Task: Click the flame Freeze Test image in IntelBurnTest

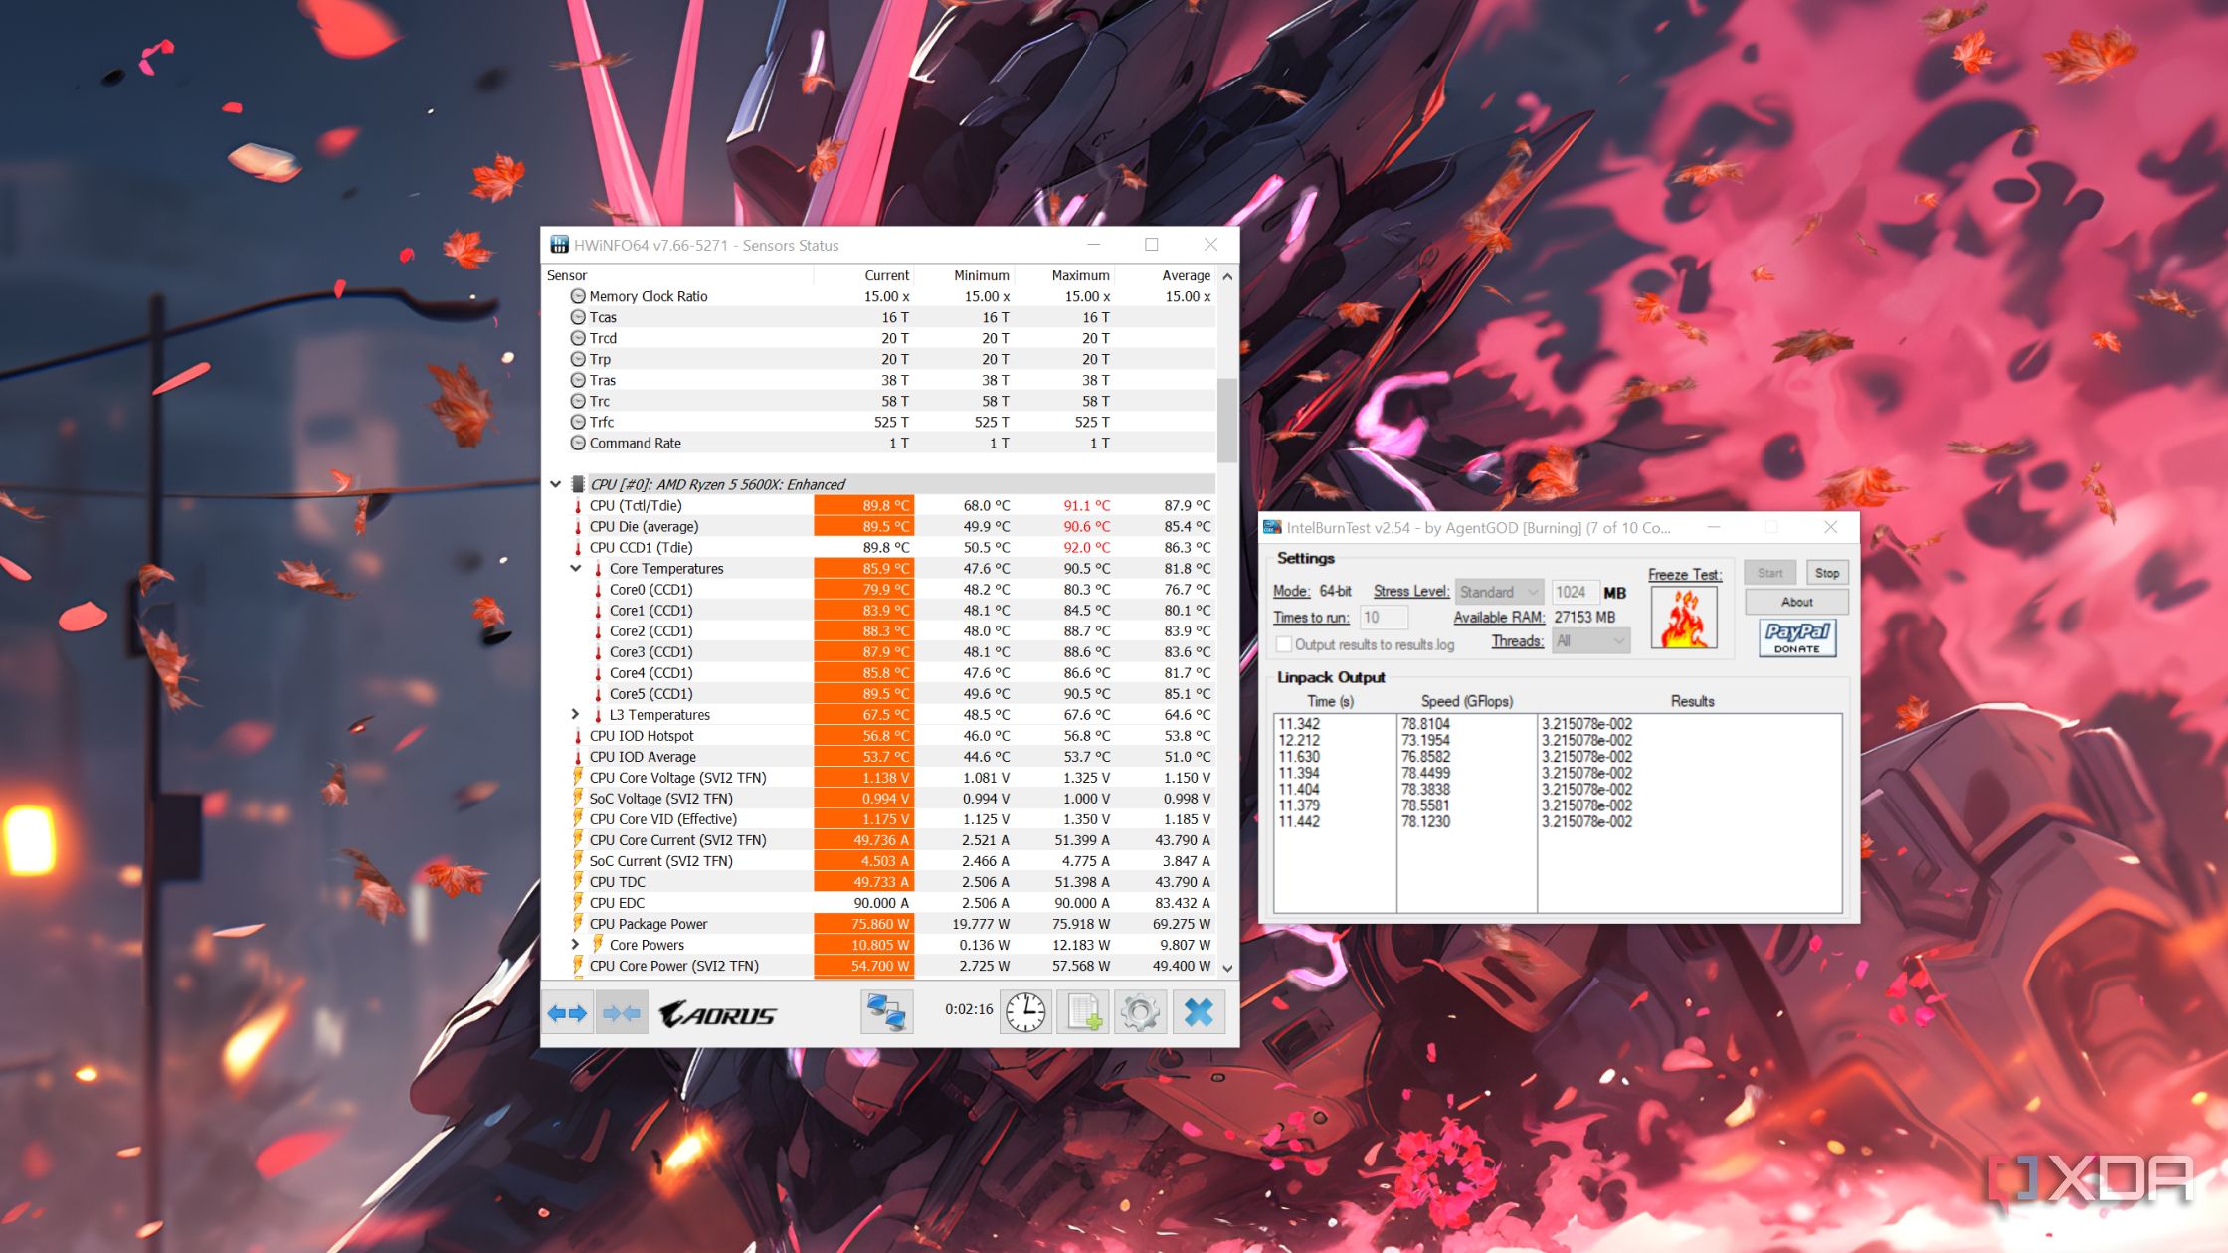Action: tap(1684, 618)
